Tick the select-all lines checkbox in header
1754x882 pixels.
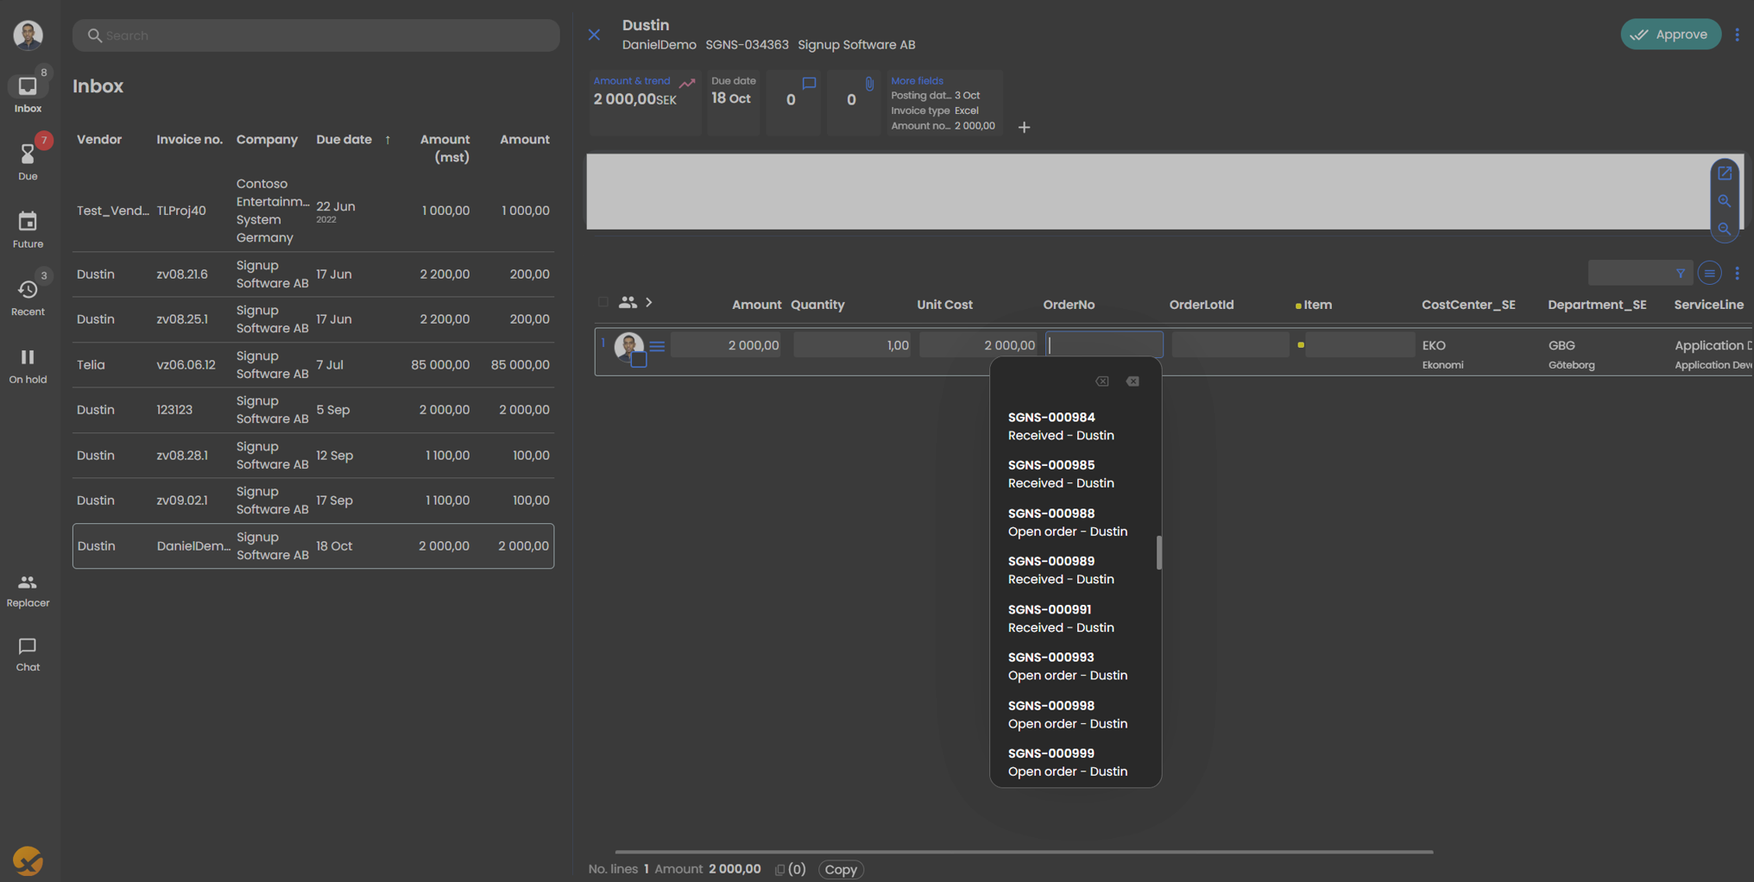pos(603,302)
